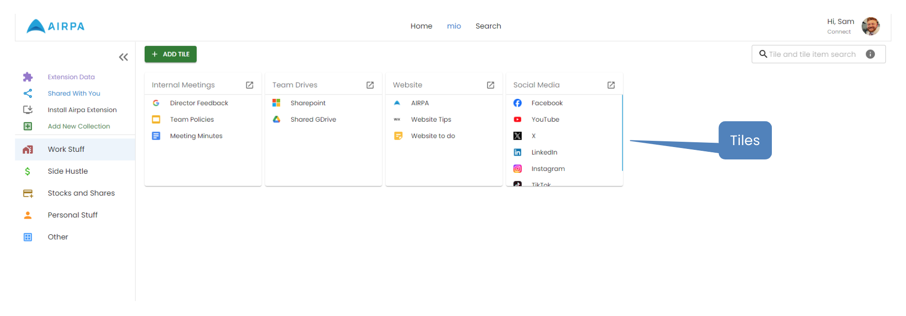Screen dimensions: 906x316
Task: Go to the Home tab
Action: [421, 26]
